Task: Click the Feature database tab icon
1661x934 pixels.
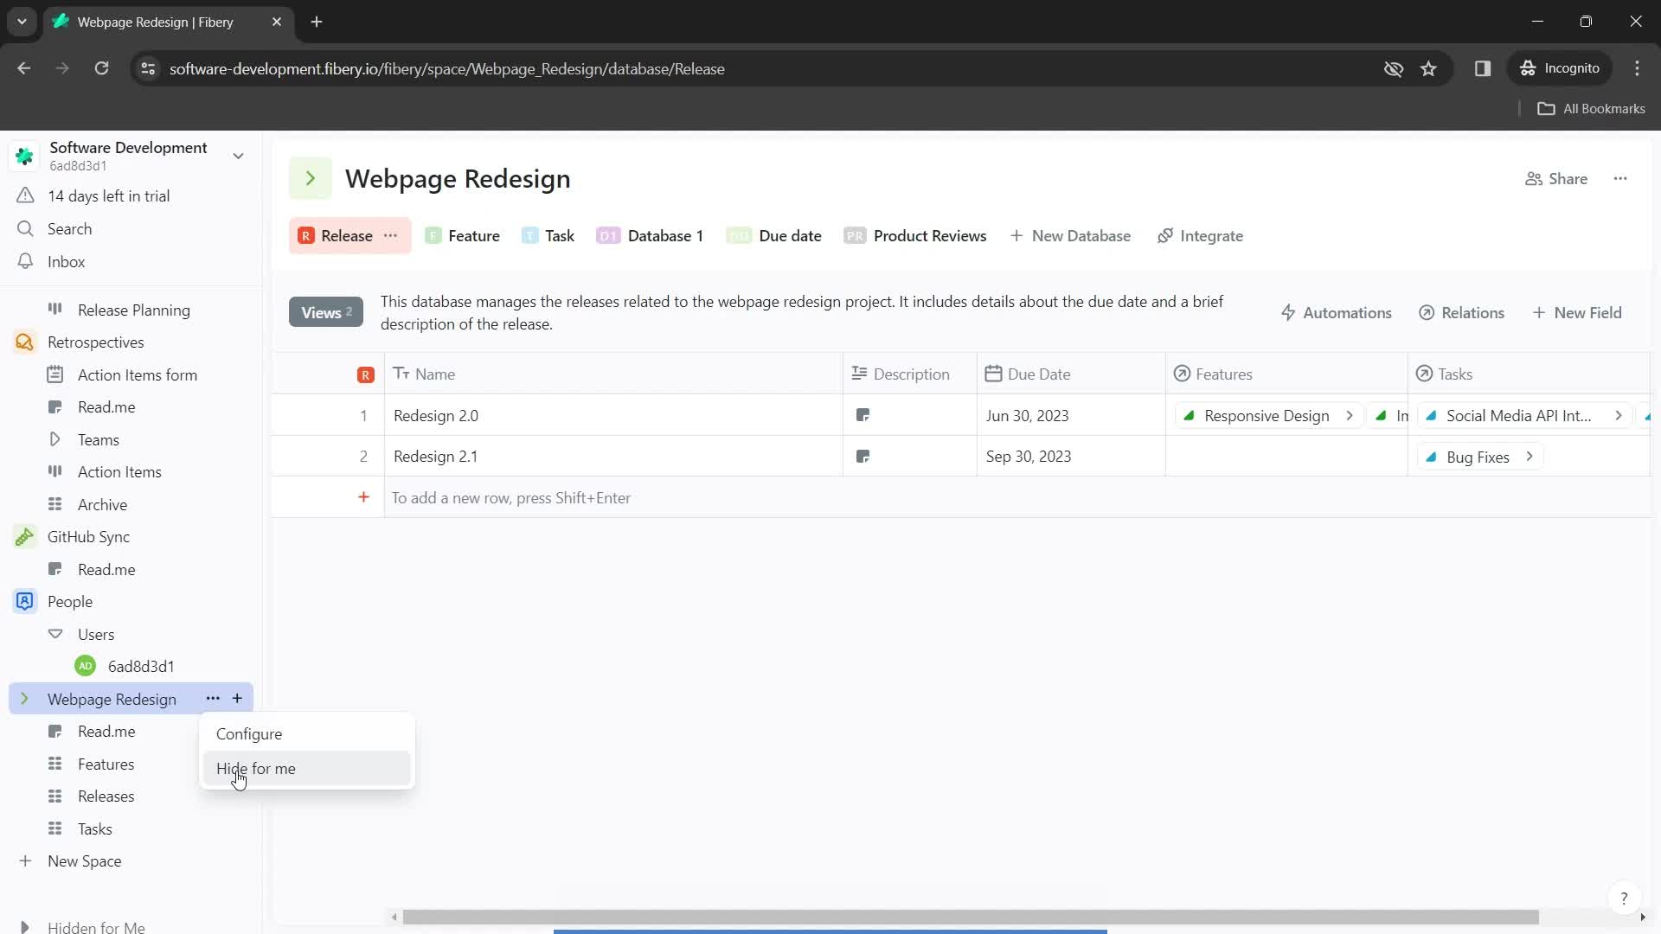Action: 431,236
